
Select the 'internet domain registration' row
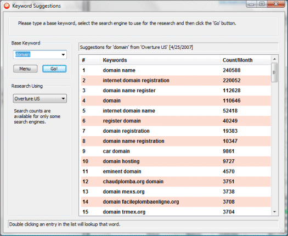pyautogui.click(x=176, y=80)
